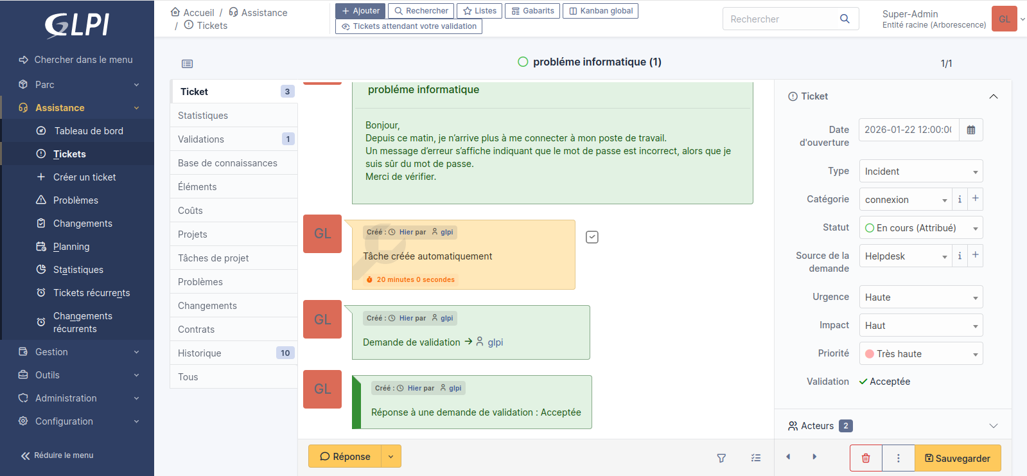Go to next ticket arrow
This screenshot has height=476, width=1027.
(x=814, y=457)
